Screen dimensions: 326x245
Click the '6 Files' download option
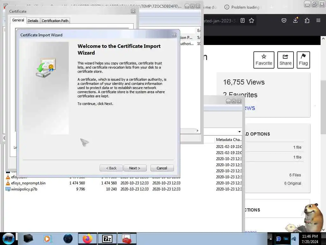pyautogui.click(x=295, y=175)
